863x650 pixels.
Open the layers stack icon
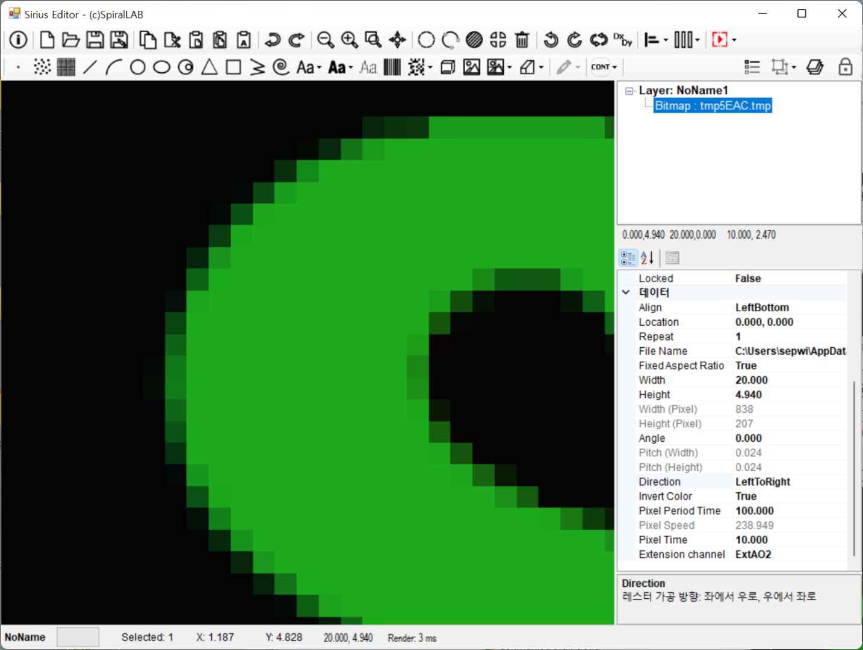815,67
